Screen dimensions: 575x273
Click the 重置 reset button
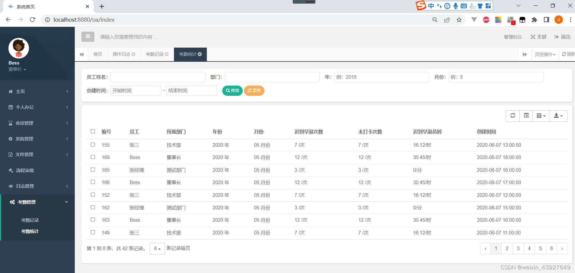[x=254, y=90]
